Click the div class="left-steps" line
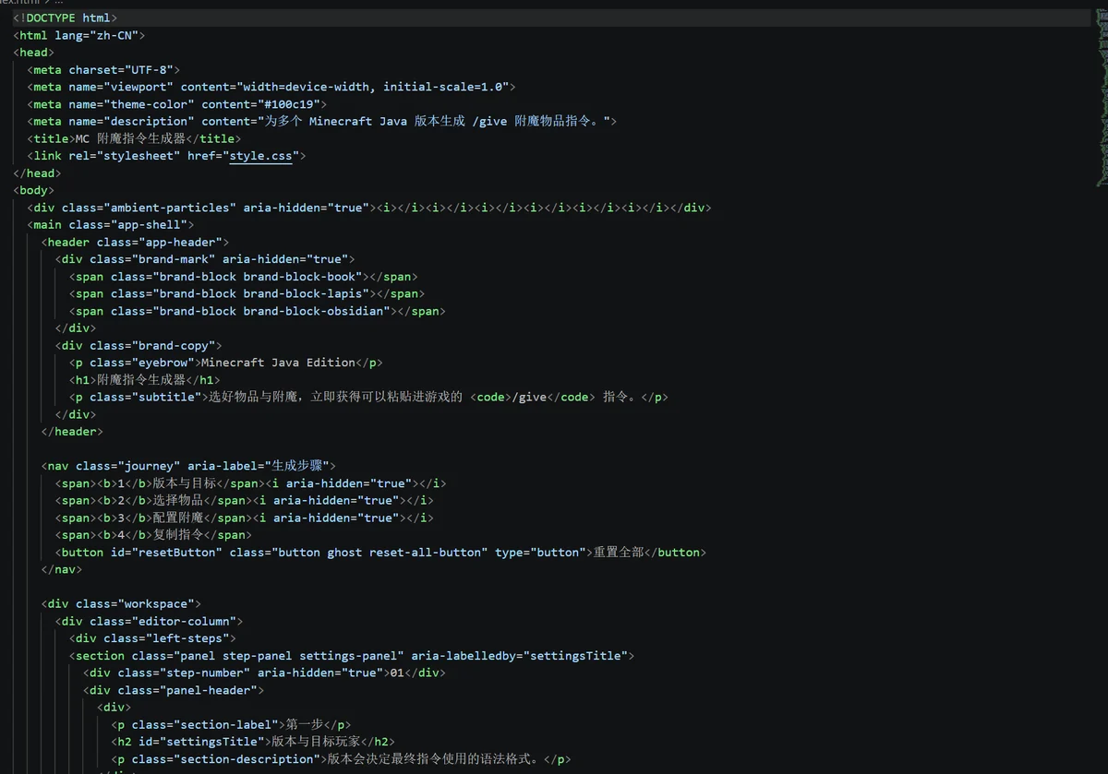Screen dimensions: 1108x774 click(152, 637)
